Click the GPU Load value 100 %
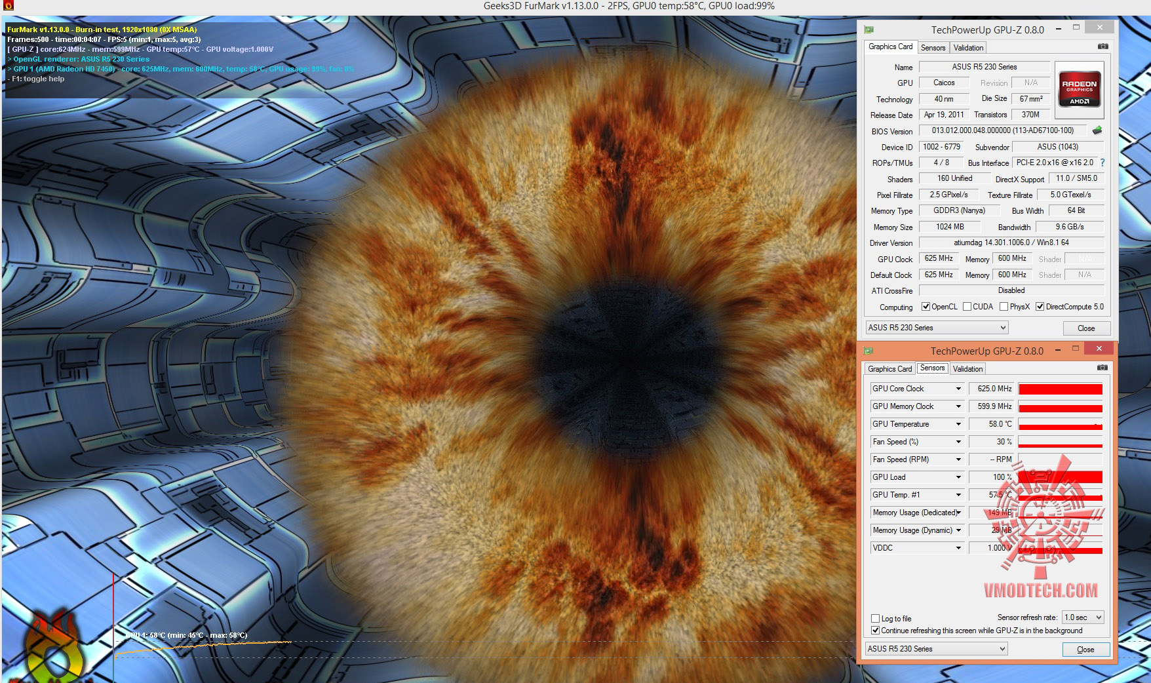 (991, 477)
